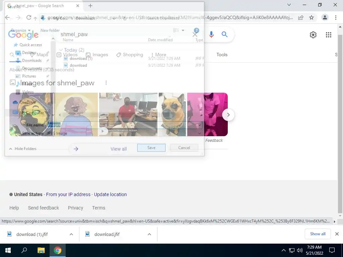Image resolution: width=343 pixels, height=257 pixels.
Task: Click the network tray icon
Action: pos(292,250)
